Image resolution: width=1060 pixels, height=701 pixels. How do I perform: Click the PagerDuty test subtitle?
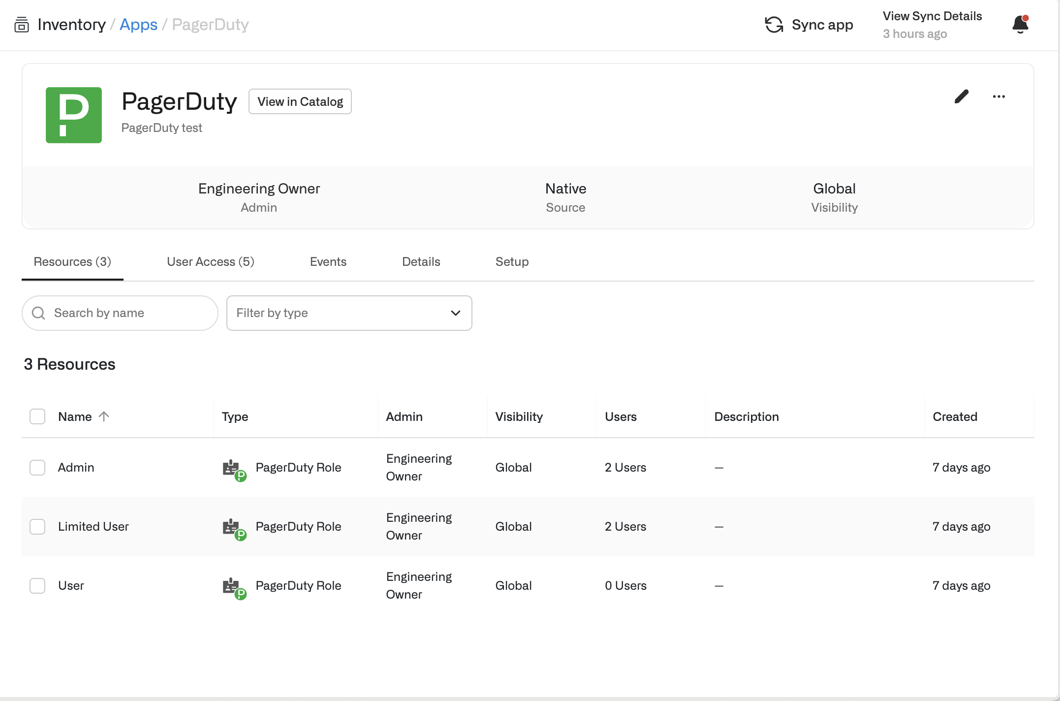(162, 128)
